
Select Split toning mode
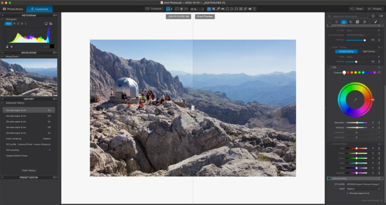click(368, 51)
